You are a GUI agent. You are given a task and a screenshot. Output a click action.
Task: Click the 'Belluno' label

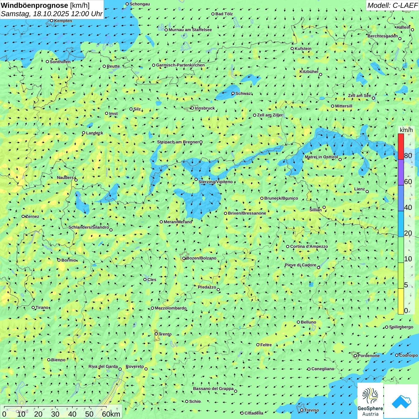click(x=309, y=322)
